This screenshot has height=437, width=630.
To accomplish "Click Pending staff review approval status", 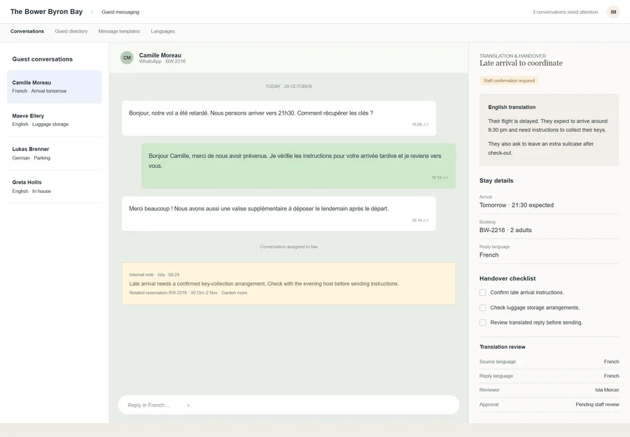I will coord(597,405).
